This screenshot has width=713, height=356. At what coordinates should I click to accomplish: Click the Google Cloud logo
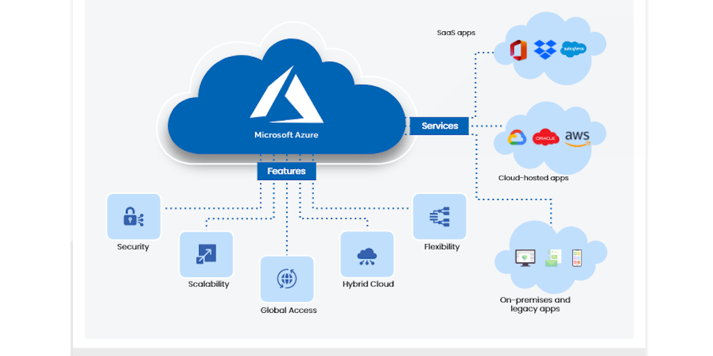[517, 137]
